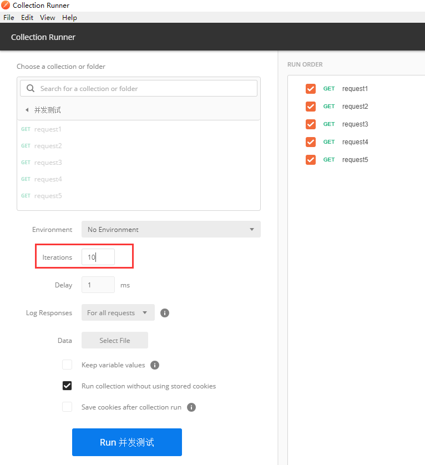Image resolution: width=425 pixels, height=465 pixels.
Task: Click the Run 并发测试 button
Action: [127, 442]
